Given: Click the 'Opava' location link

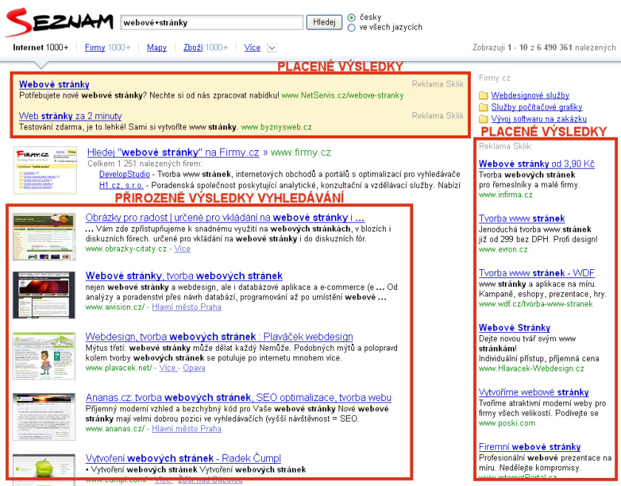Looking at the screenshot, I should coord(194,368).
